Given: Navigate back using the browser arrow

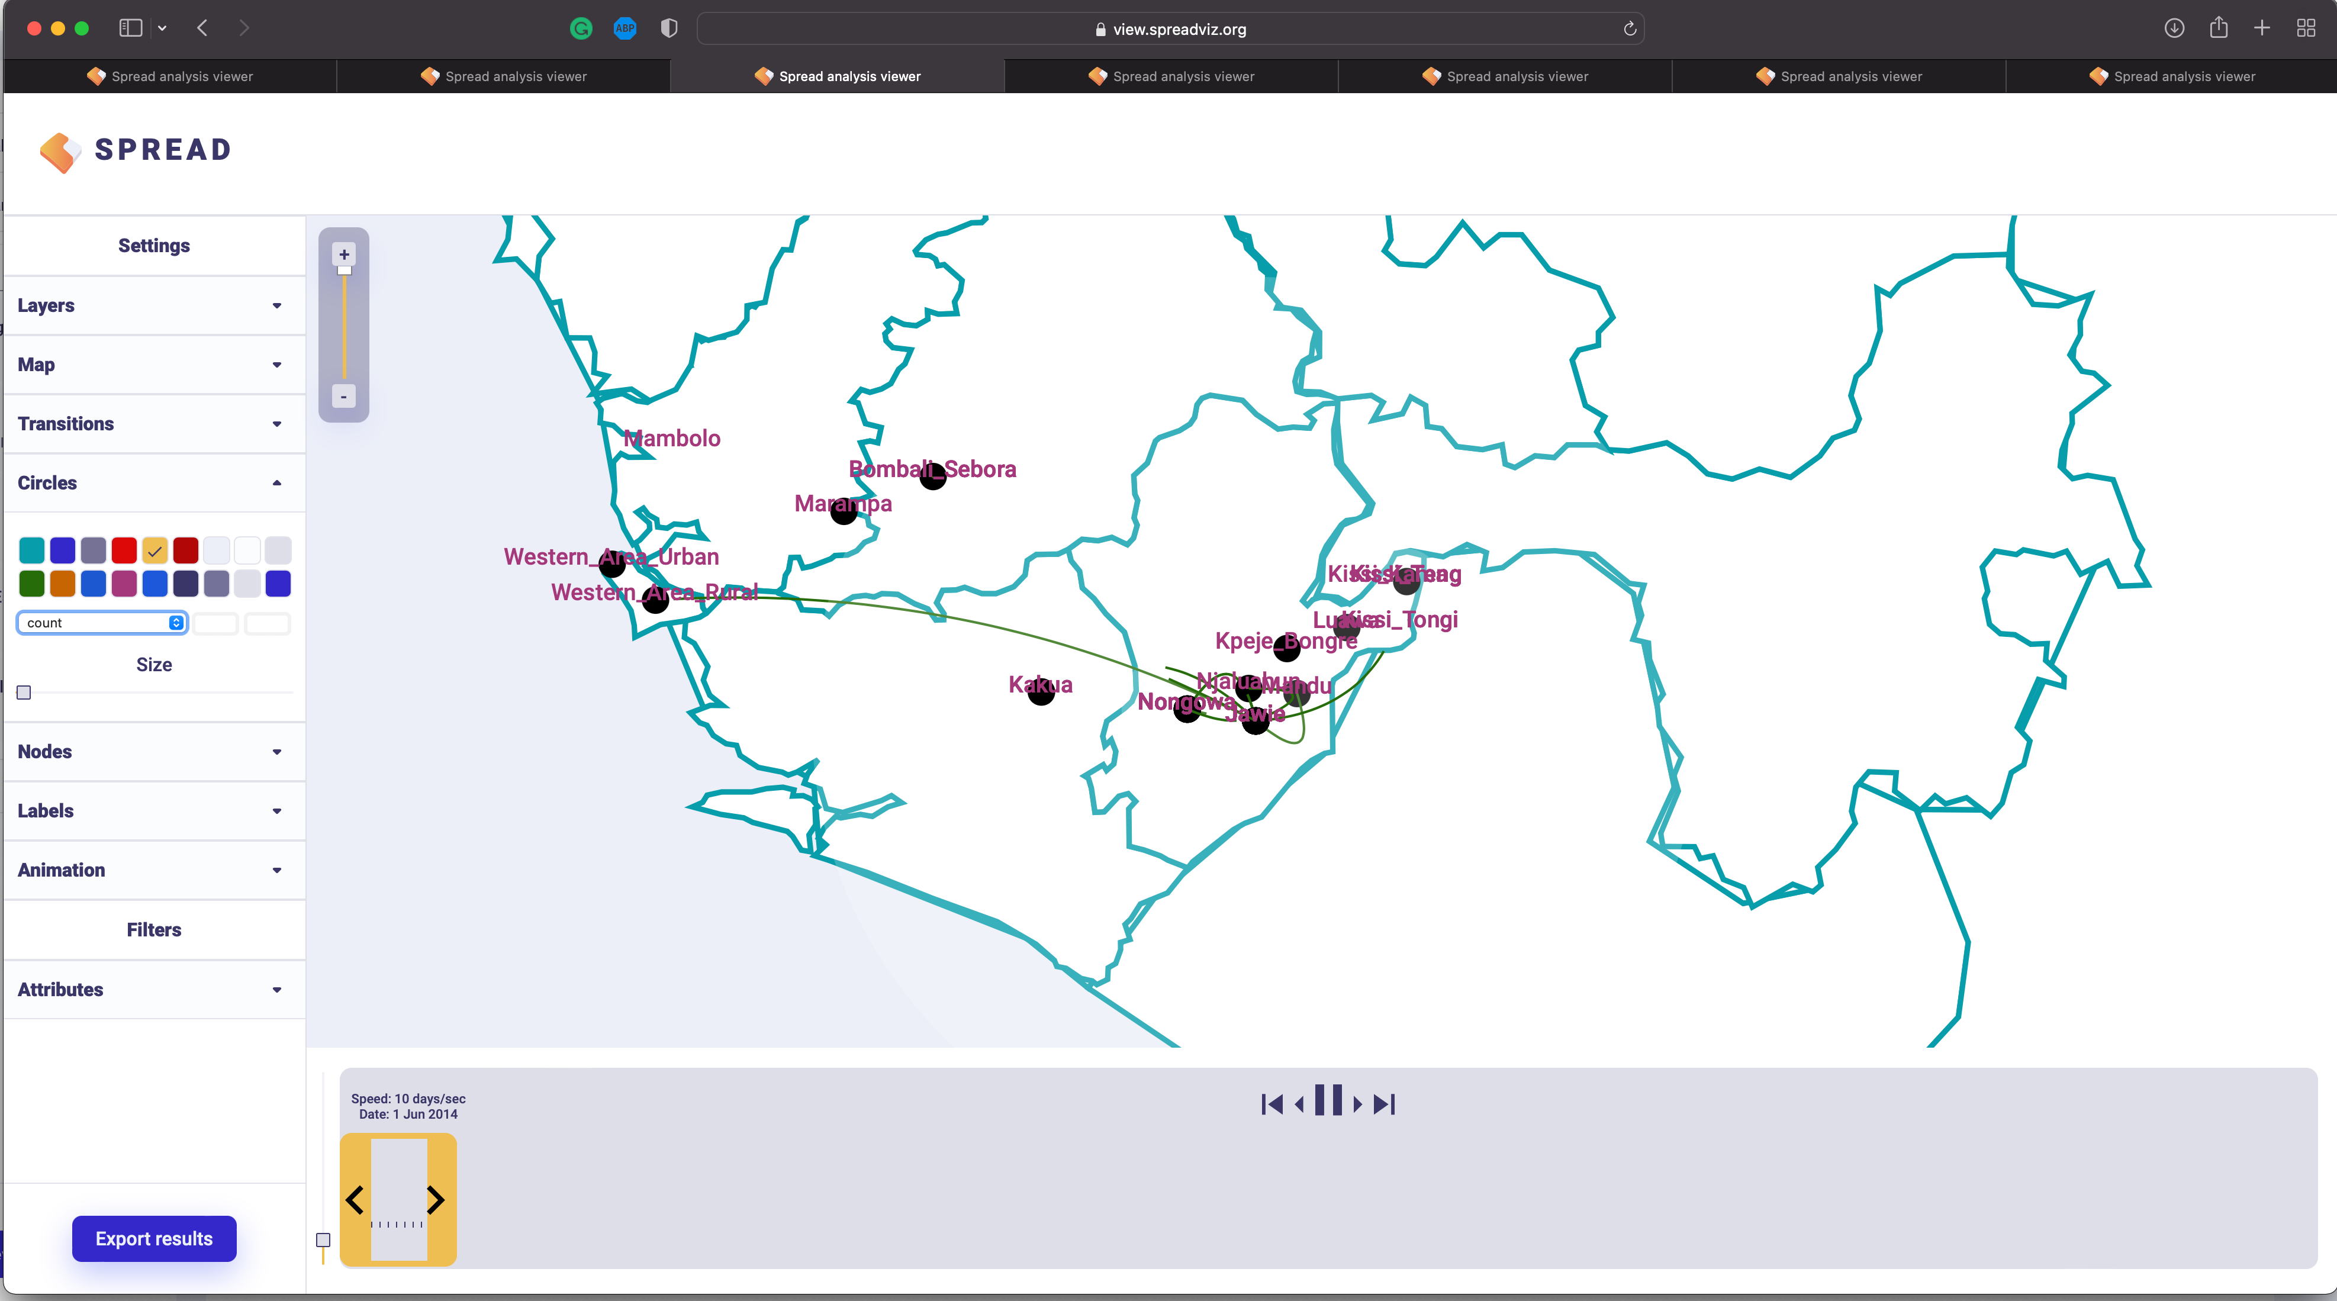Looking at the screenshot, I should point(202,28).
